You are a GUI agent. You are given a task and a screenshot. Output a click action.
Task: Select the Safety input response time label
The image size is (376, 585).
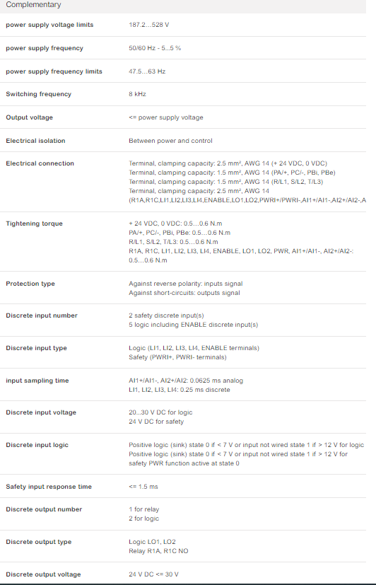point(49,487)
